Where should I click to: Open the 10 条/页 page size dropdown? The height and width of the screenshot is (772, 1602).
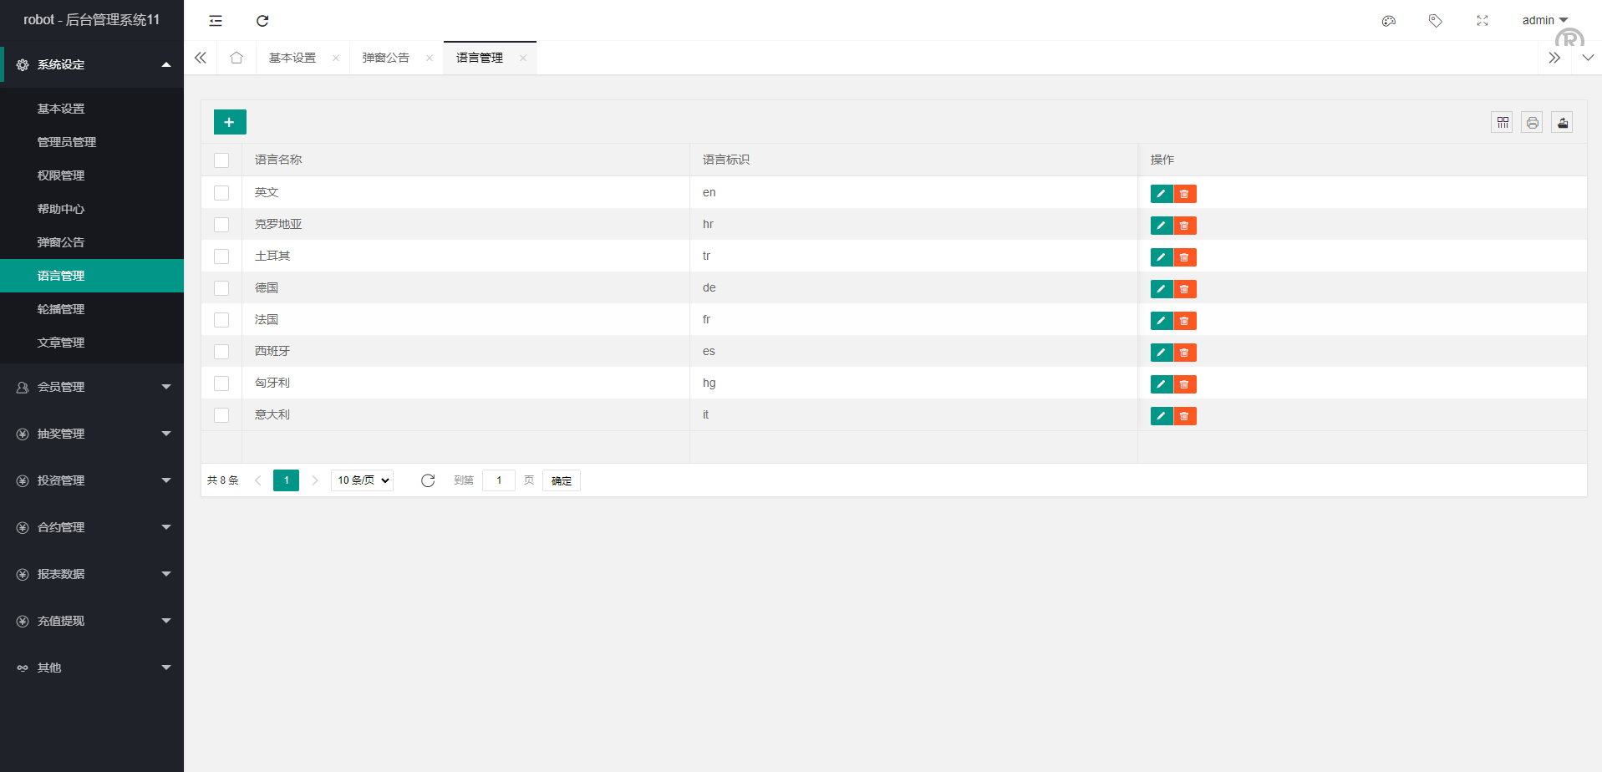pos(363,480)
